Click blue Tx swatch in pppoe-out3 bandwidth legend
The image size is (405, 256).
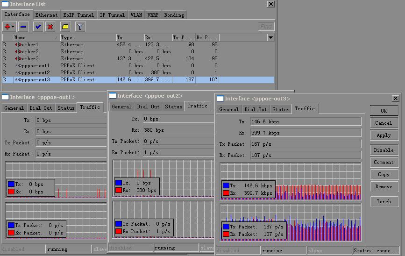[x=227, y=185]
